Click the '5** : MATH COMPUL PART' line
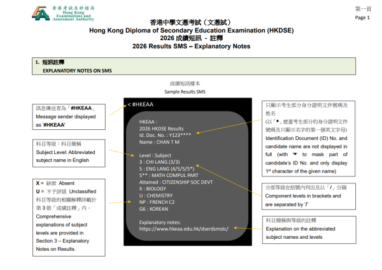 click(169, 175)
